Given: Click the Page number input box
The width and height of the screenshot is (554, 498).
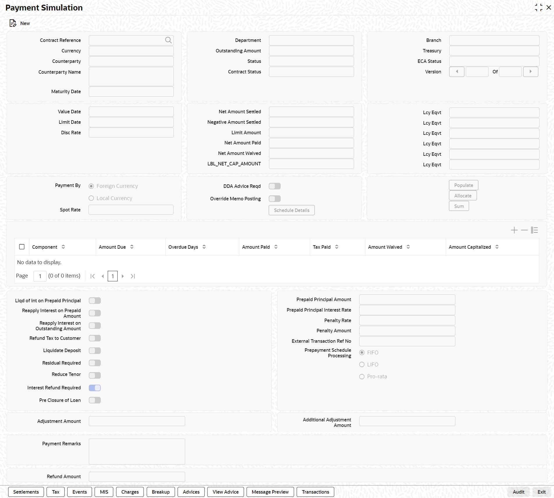Looking at the screenshot, I should pos(40,276).
